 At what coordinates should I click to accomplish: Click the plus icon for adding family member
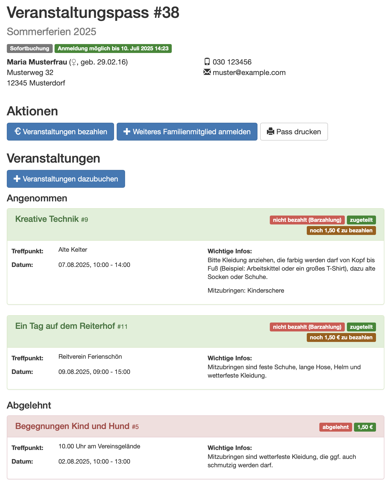coord(127,132)
